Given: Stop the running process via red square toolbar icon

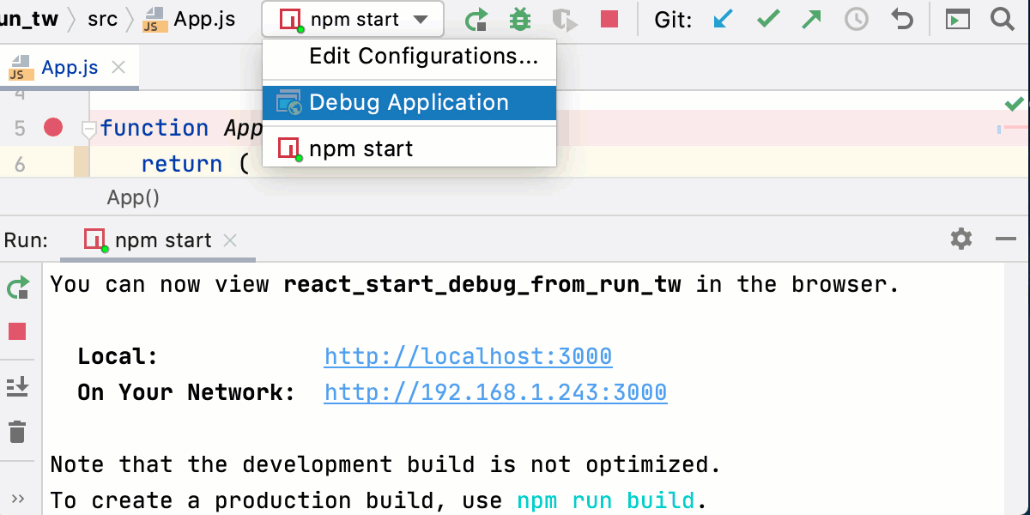Looking at the screenshot, I should [x=609, y=19].
